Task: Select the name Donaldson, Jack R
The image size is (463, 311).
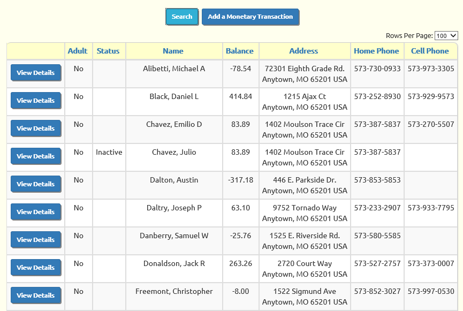Action: [x=174, y=263]
